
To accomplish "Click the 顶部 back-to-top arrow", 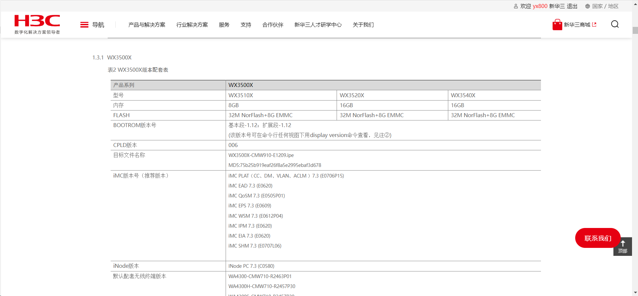I will pyautogui.click(x=623, y=246).
